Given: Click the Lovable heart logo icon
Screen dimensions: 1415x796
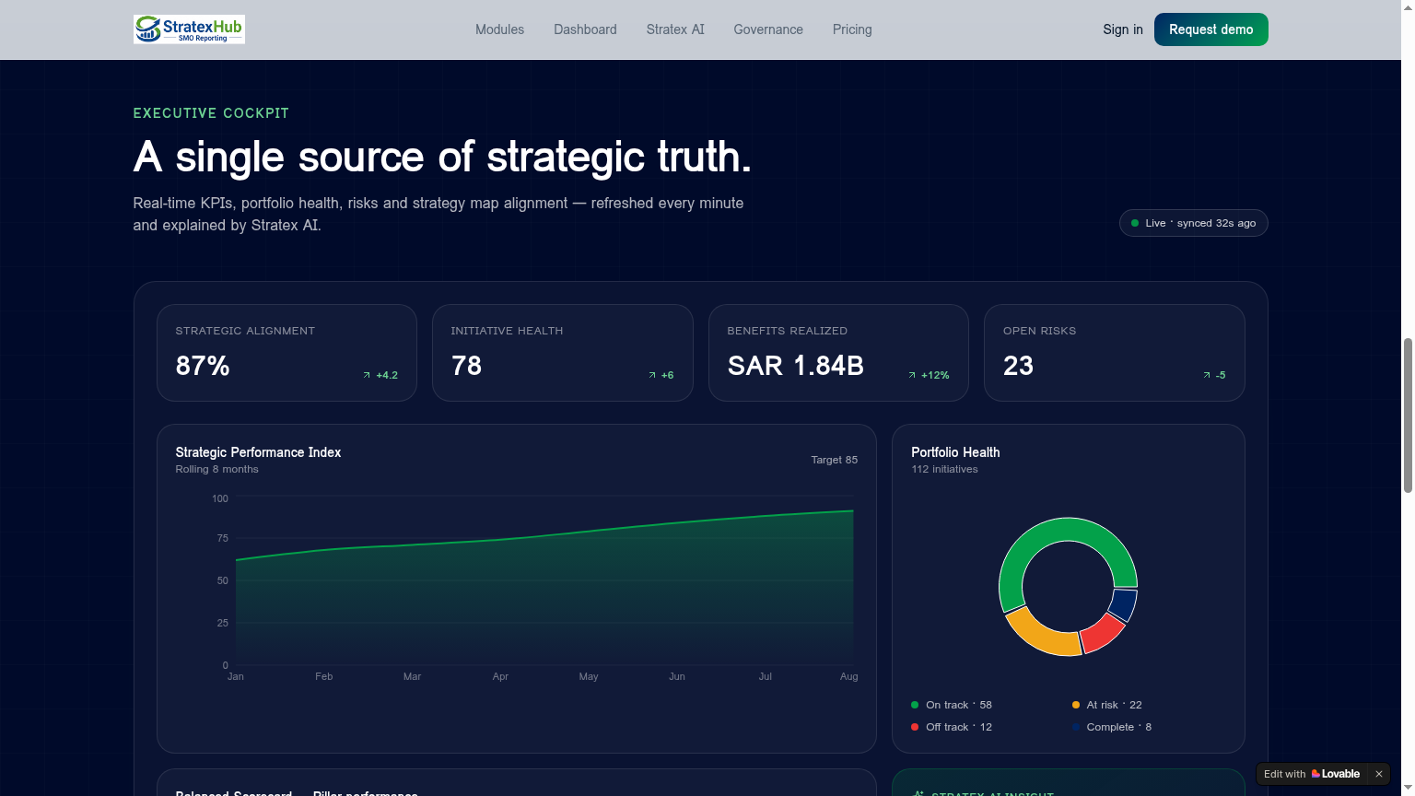Looking at the screenshot, I should [x=1316, y=774].
